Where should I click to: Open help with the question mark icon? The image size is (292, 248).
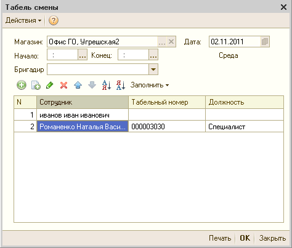click(54, 20)
